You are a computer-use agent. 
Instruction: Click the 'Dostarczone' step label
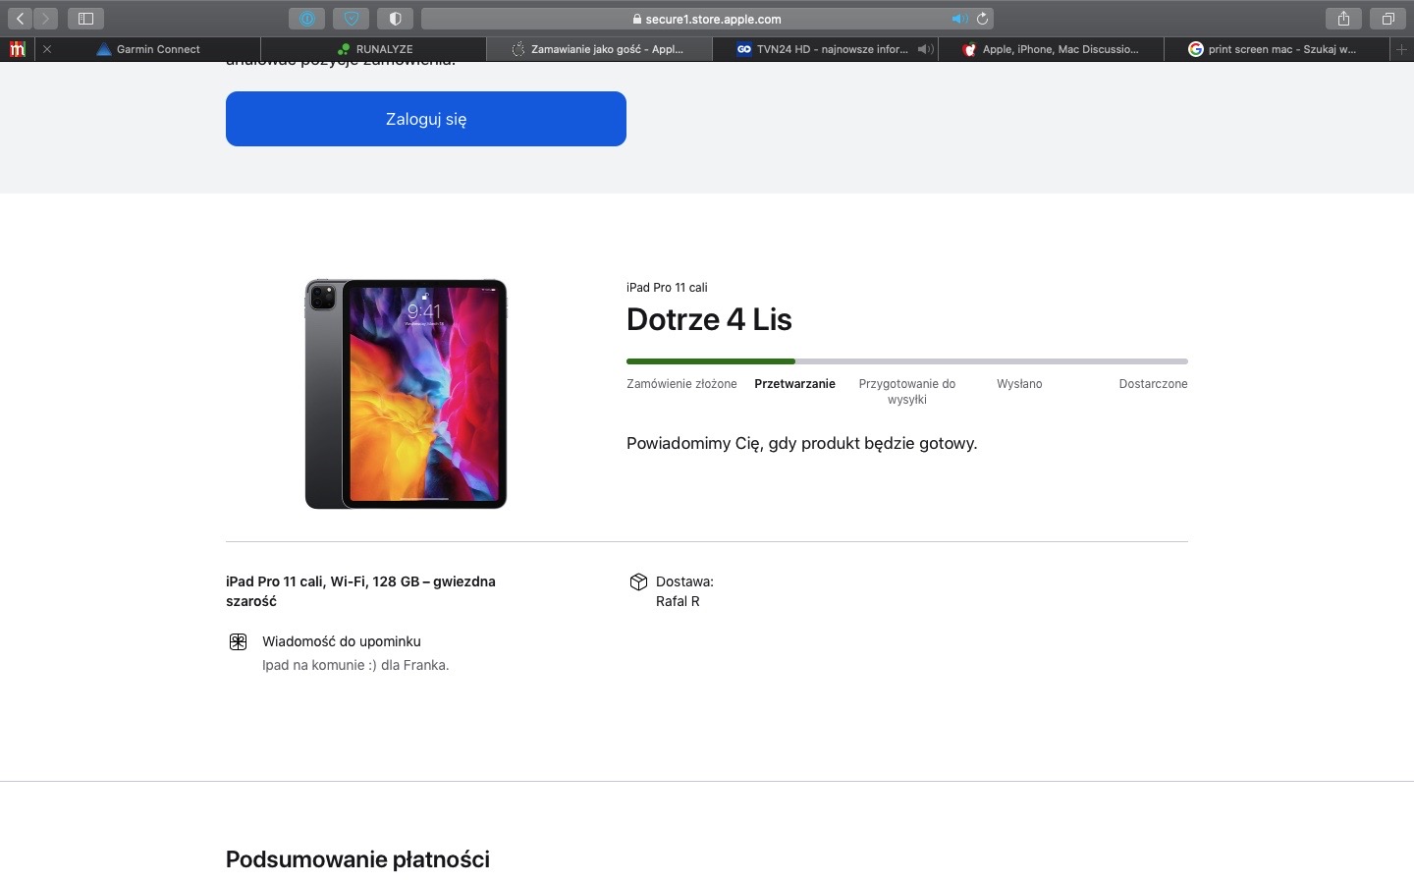click(1153, 384)
